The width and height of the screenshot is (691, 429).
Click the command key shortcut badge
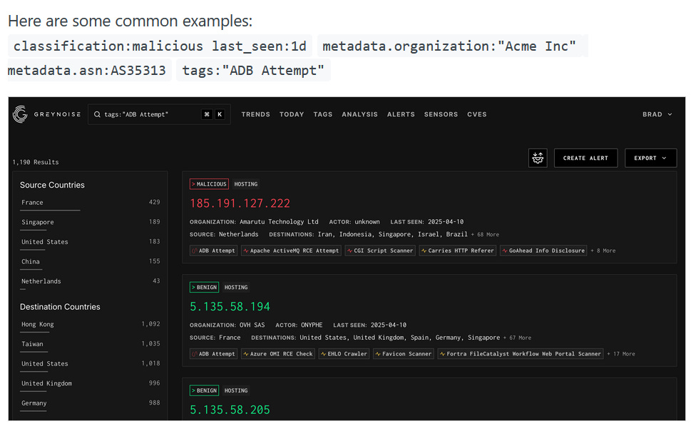click(x=207, y=114)
